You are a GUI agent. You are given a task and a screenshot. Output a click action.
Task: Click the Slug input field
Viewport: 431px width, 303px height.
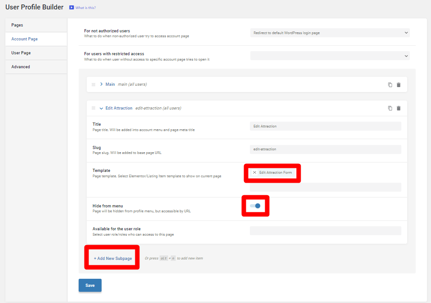[x=325, y=149]
